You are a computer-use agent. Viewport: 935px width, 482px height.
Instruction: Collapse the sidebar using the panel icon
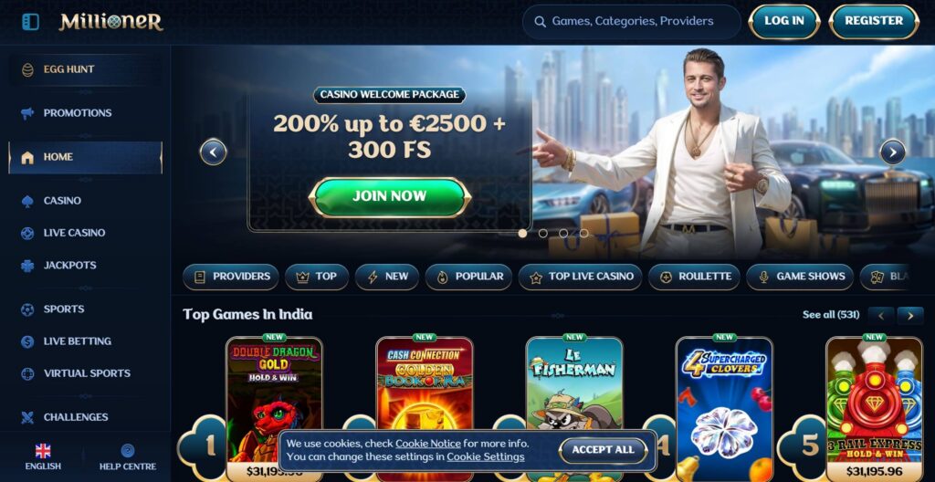tap(30, 22)
